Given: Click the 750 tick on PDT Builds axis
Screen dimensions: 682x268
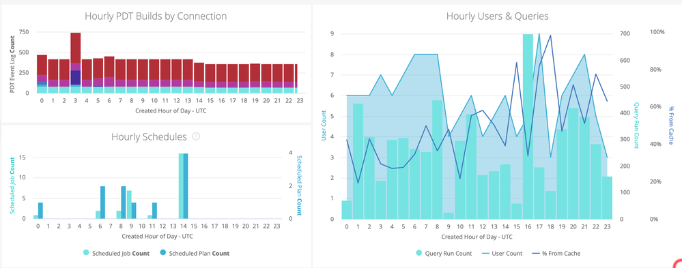Looking at the screenshot, I should [24, 32].
